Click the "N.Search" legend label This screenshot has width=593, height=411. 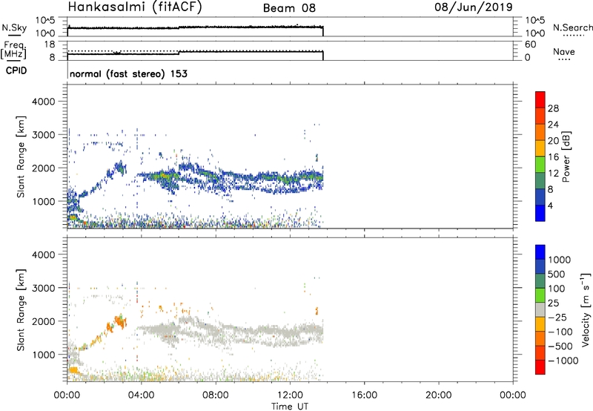point(572,27)
